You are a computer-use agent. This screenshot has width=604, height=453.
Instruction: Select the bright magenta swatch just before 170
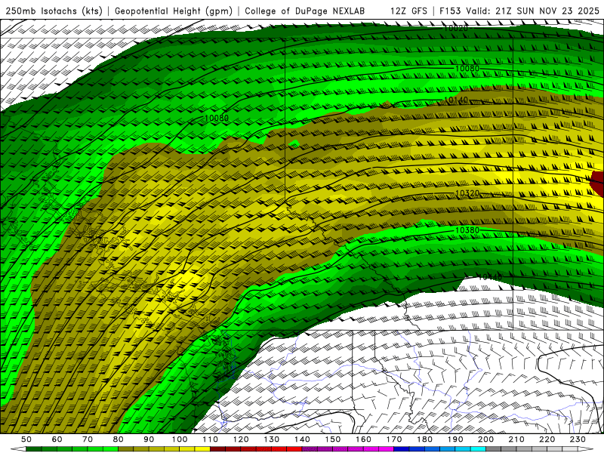(386, 449)
